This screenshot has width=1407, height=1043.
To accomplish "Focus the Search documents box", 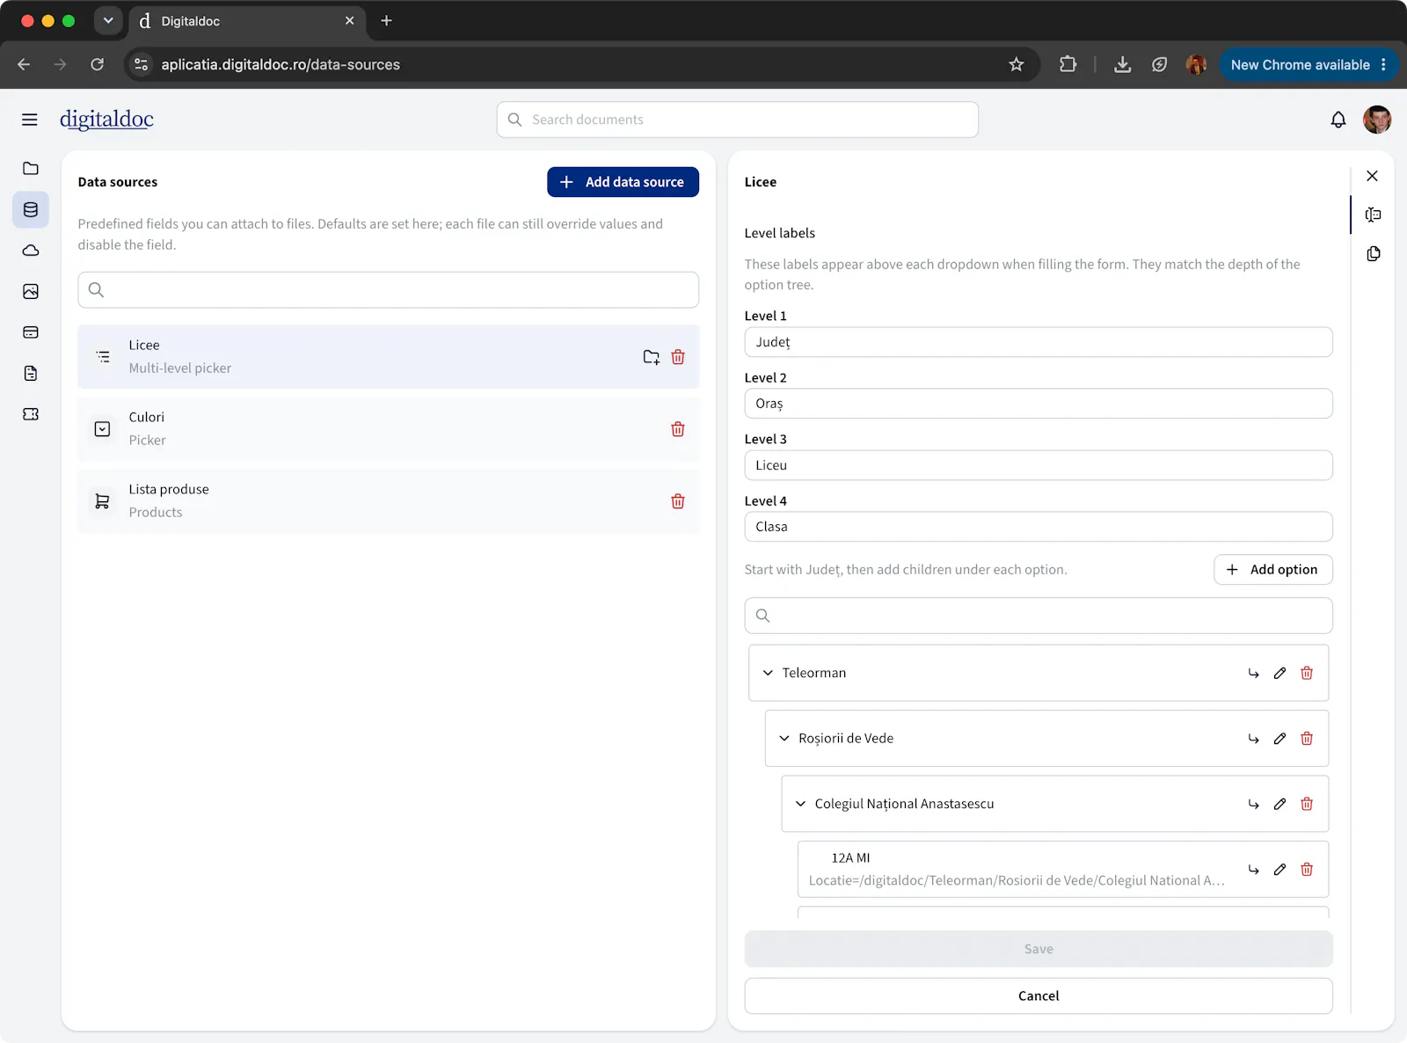I will pyautogui.click(x=738, y=120).
